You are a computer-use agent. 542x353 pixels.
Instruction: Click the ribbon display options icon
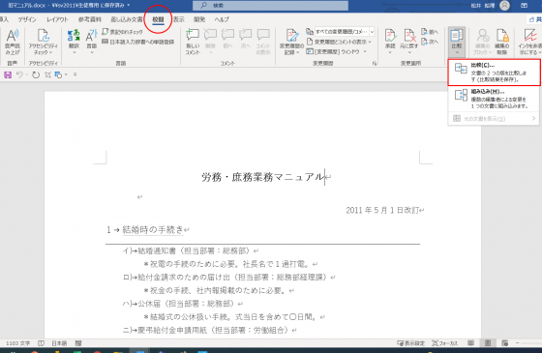point(524,5)
